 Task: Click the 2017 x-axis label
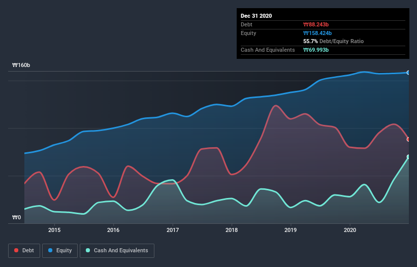[173, 230]
